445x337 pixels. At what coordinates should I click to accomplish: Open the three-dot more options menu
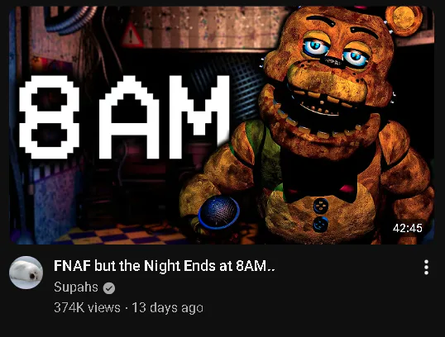point(426,268)
